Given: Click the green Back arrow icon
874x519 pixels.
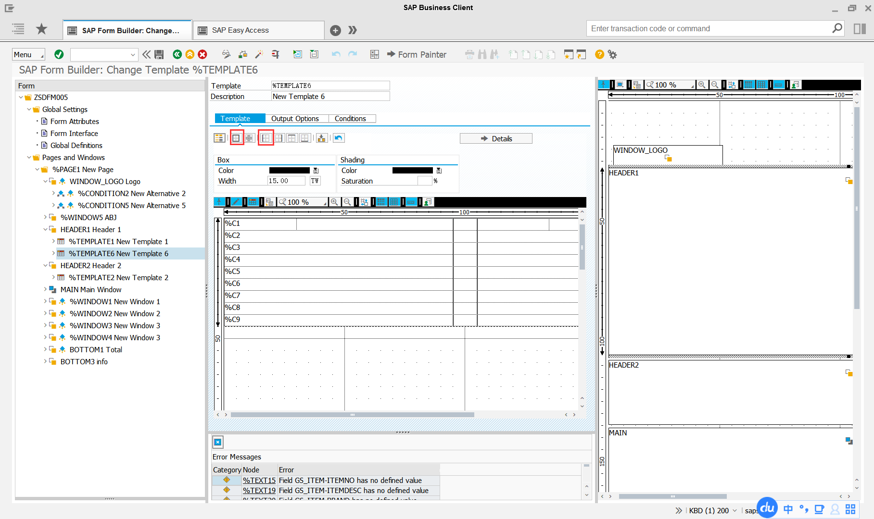Looking at the screenshot, I should (x=177, y=54).
